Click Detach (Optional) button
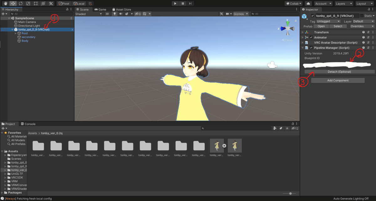Screen dimensions: 376x201 click(x=339, y=72)
